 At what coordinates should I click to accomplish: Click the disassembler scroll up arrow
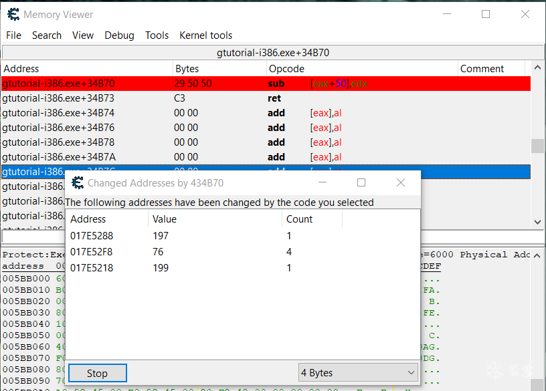coord(538,68)
